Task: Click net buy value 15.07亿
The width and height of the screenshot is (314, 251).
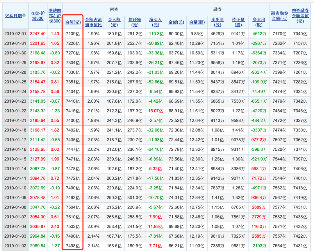Action: tap(155, 111)
